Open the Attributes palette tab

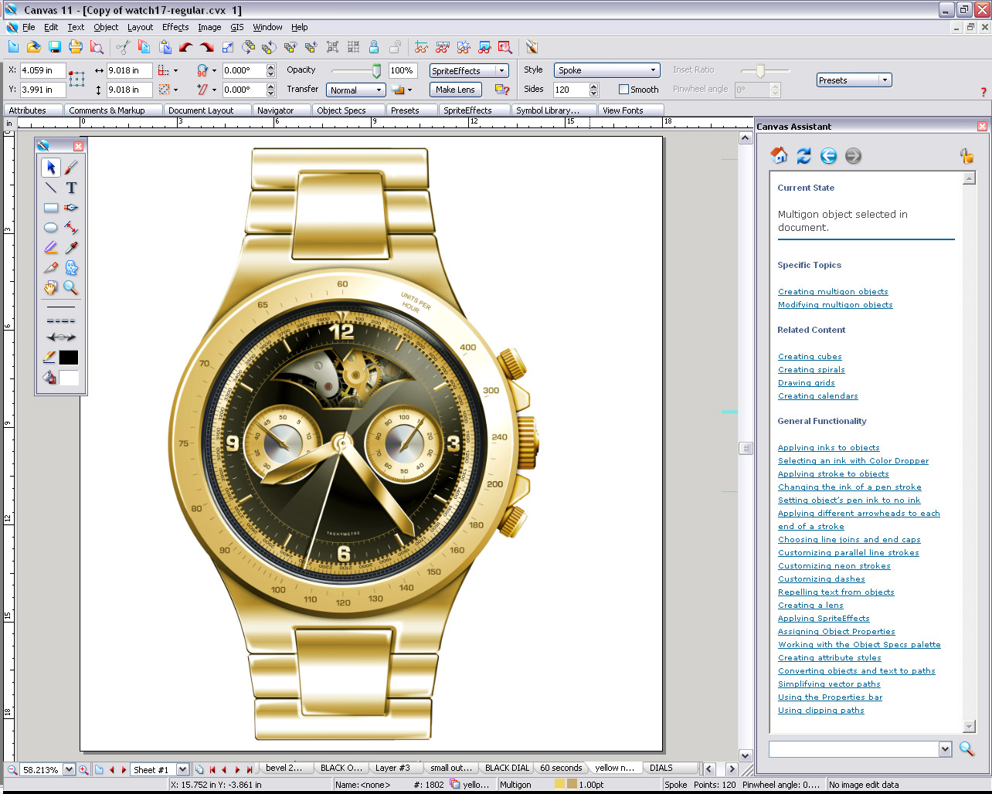tap(28, 110)
